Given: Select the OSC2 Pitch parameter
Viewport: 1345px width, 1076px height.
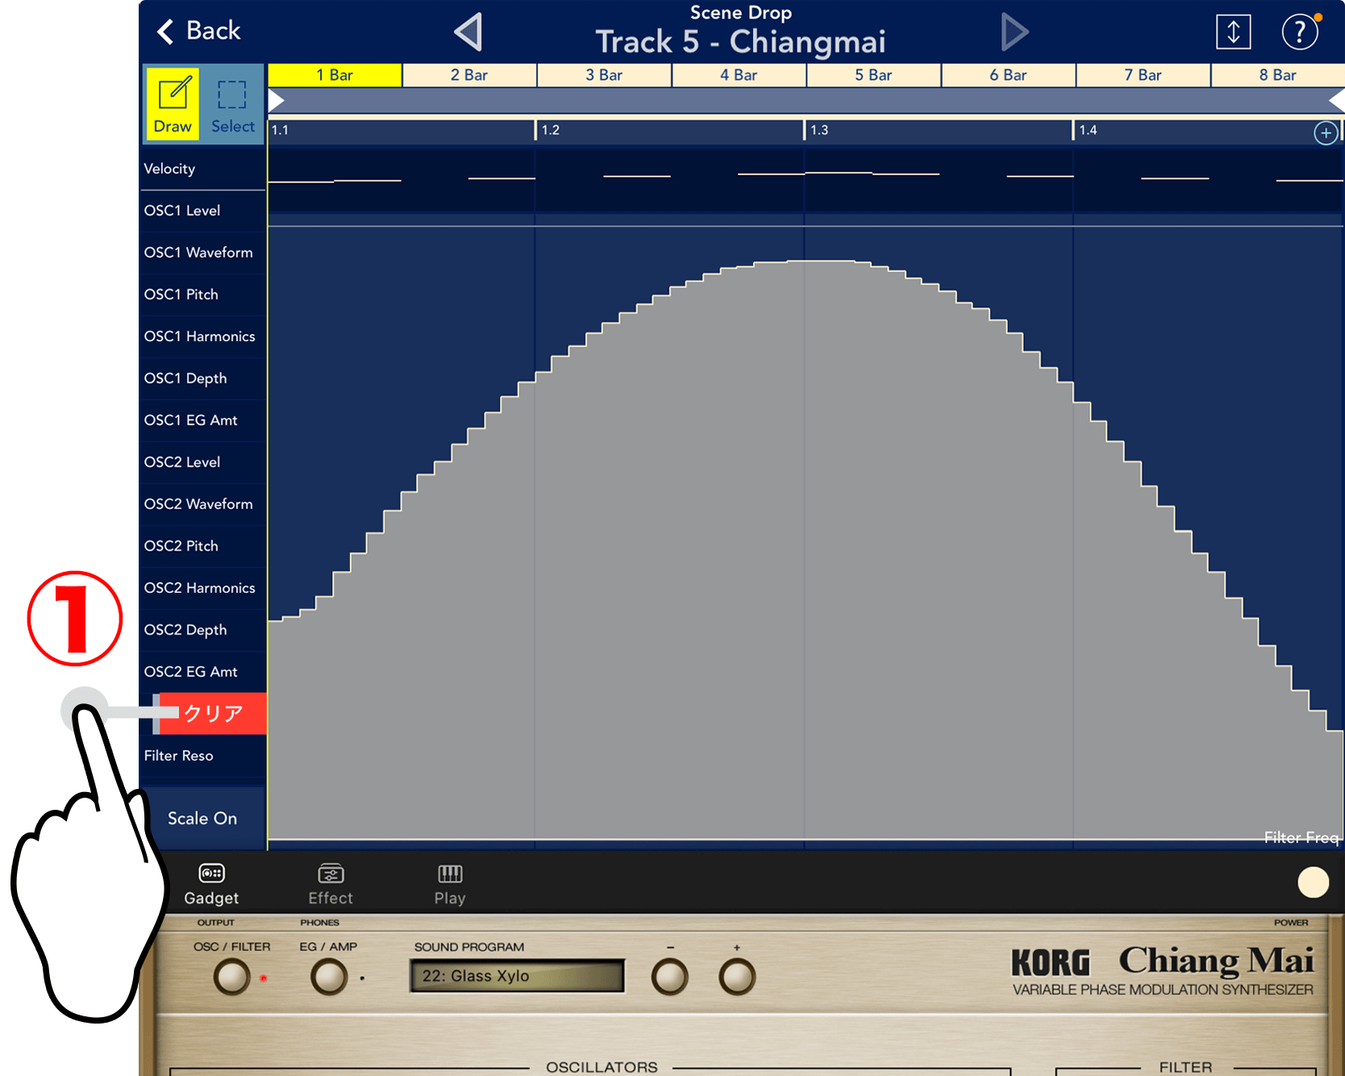Looking at the screenshot, I should coord(202,546).
